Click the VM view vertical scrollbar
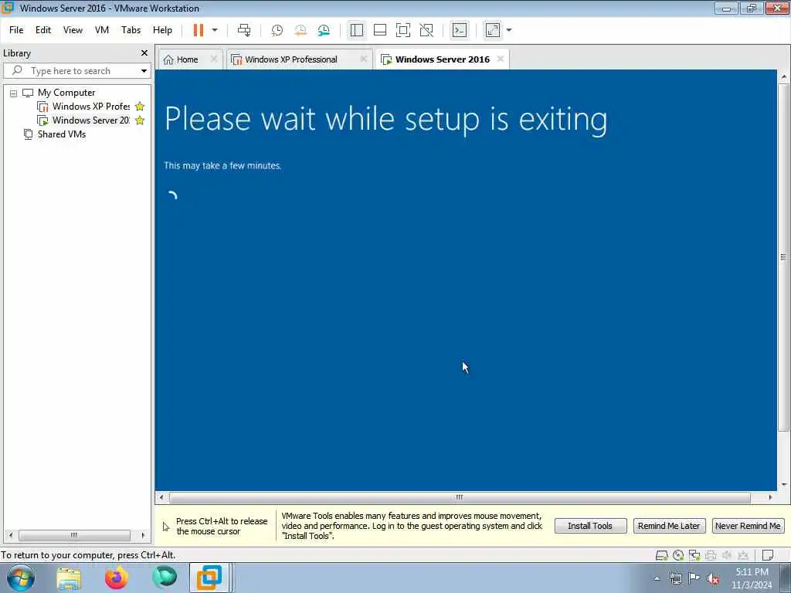This screenshot has width=791, height=593. pos(783,257)
